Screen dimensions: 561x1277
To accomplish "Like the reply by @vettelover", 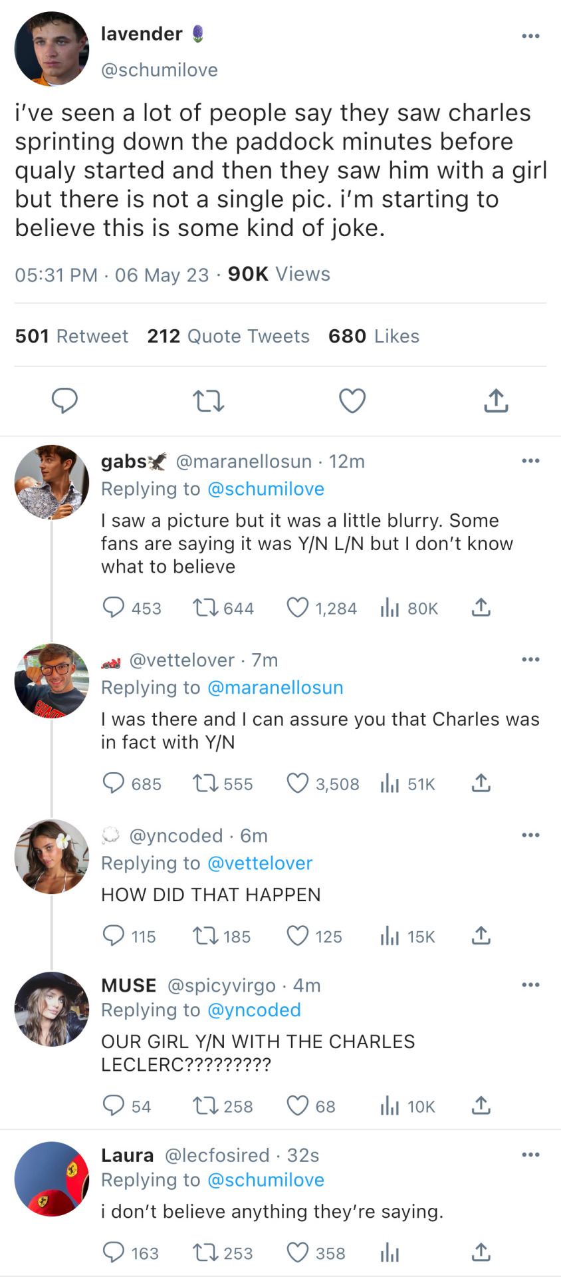I will point(298,783).
